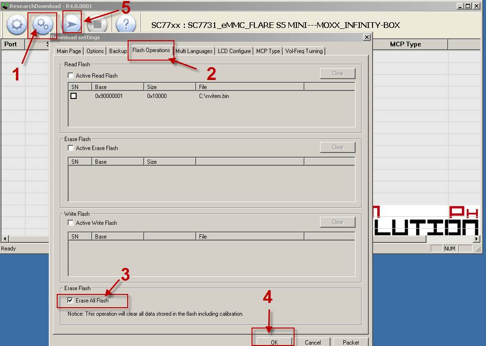Start downloading with the arrow icon
Image resolution: width=486 pixels, height=346 pixels.
click(x=71, y=24)
